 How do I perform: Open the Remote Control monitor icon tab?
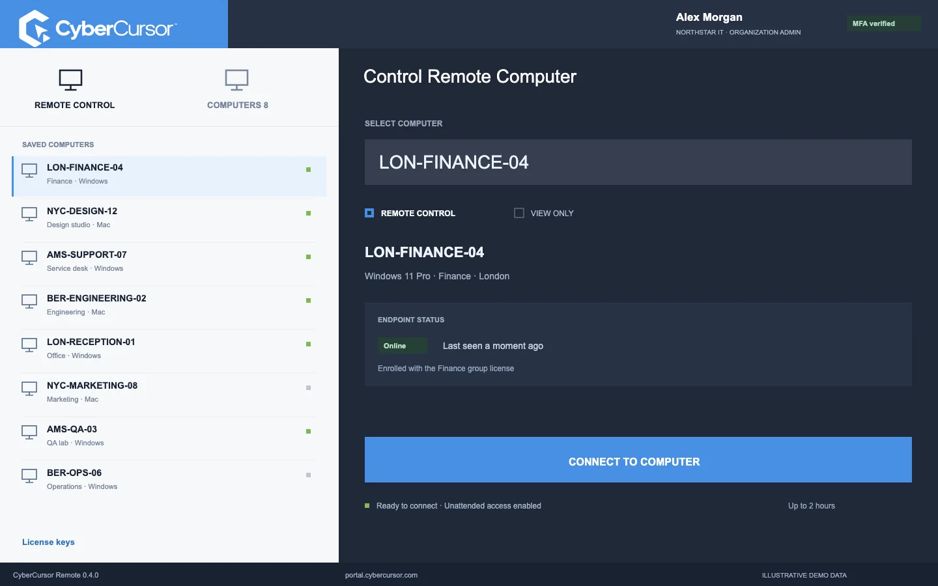pos(71,80)
